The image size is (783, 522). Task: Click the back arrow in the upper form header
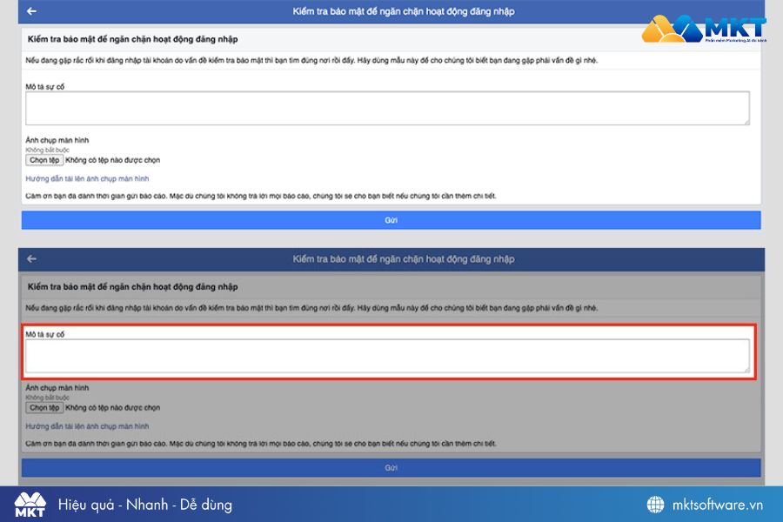31,11
